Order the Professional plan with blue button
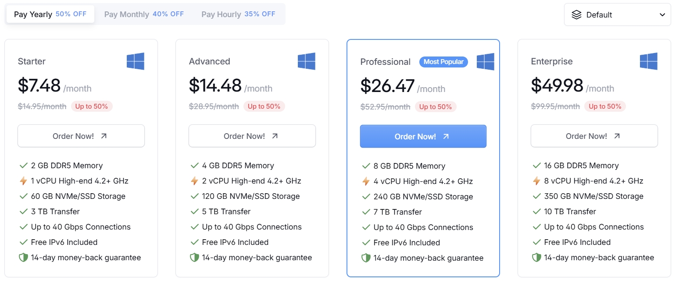Screen dimensions: 679x283 pyautogui.click(x=423, y=136)
